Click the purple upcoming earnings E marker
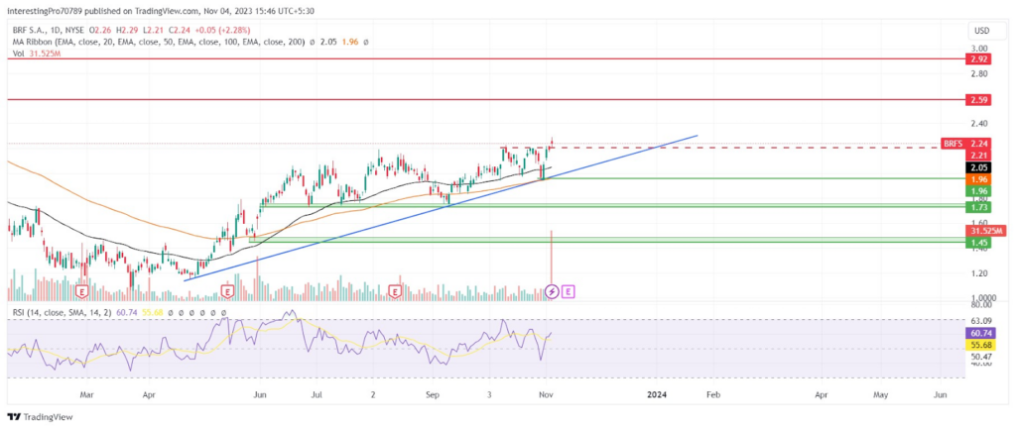Image resolution: width=1016 pixels, height=429 pixels. (568, 292)
